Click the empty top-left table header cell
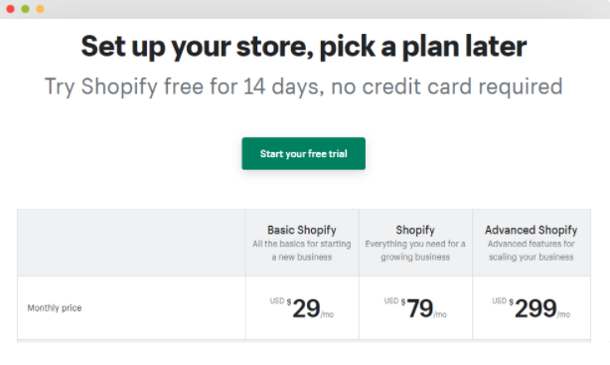 pos(131,243)
